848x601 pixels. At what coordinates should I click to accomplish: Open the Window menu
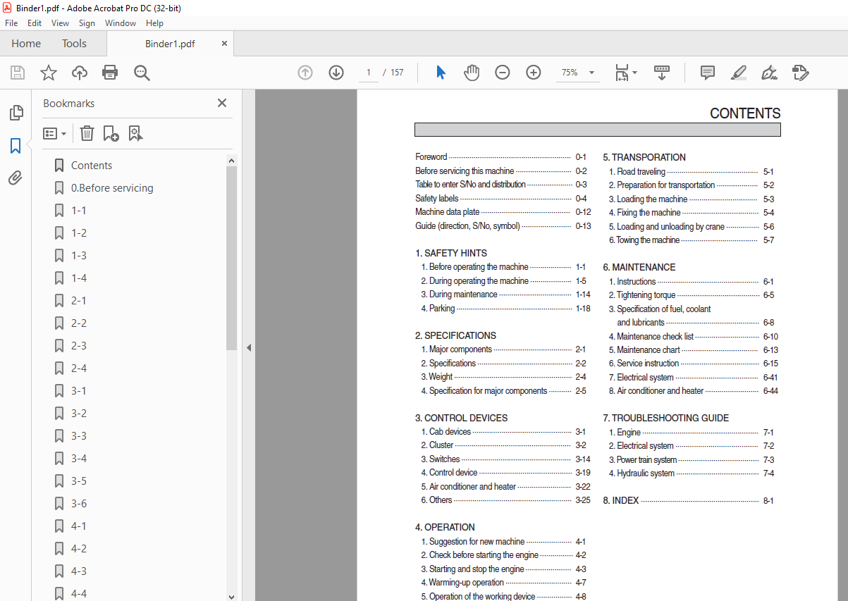[x=121, y=23]
